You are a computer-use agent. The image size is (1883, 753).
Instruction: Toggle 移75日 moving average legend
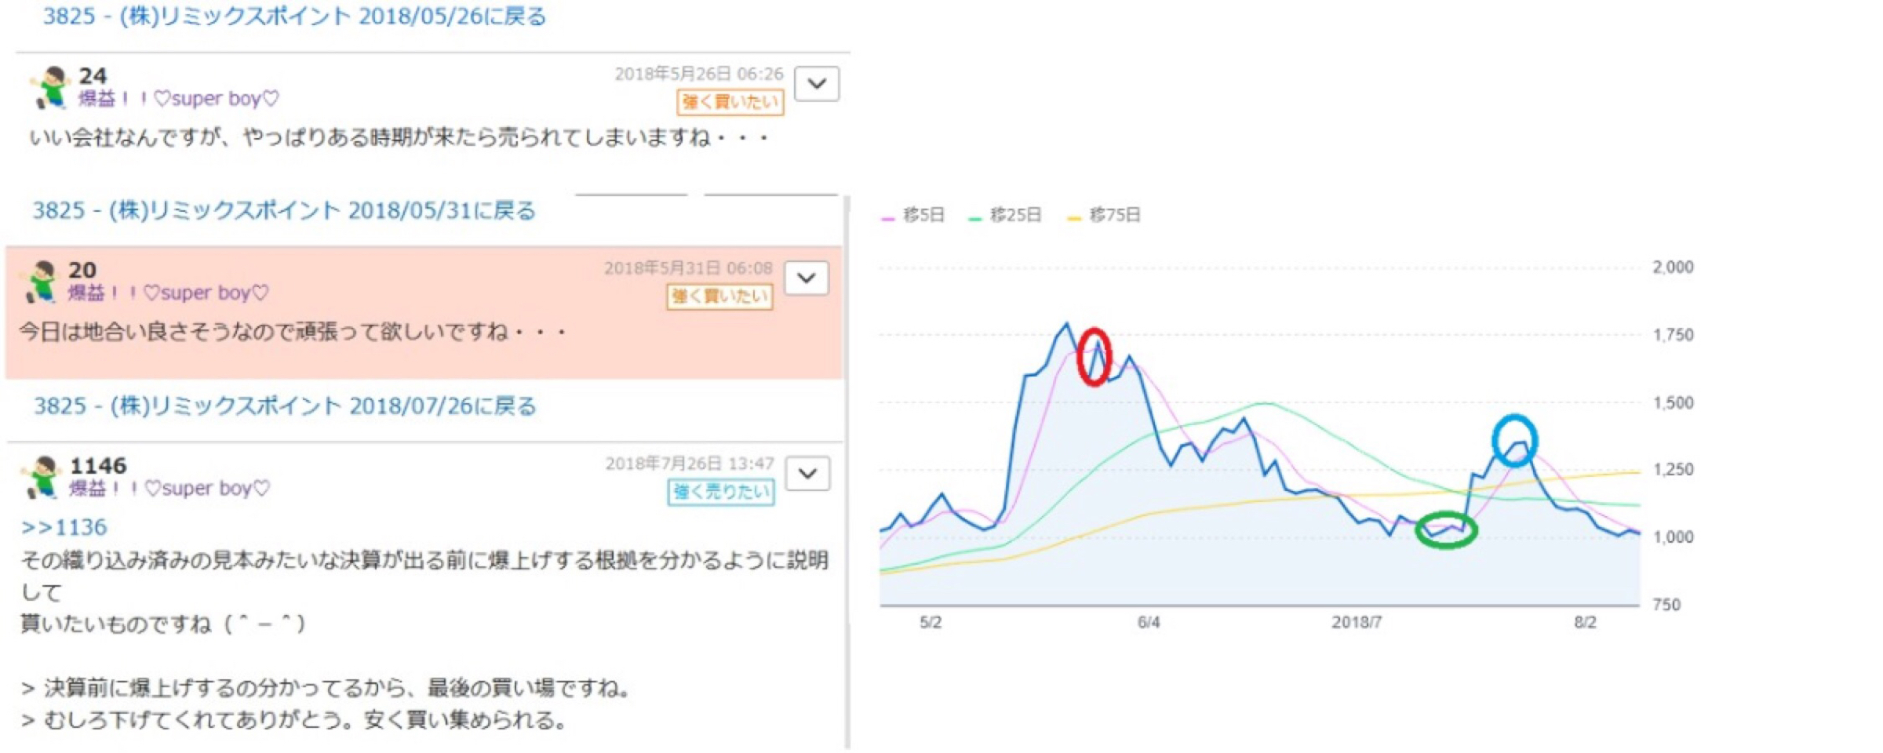click(x=1104, y=215)
